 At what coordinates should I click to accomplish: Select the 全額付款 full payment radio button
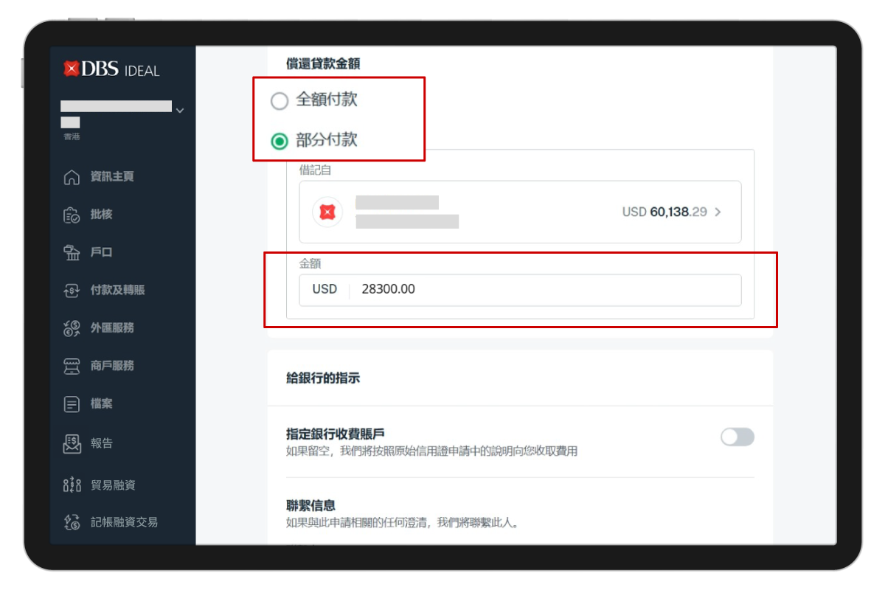(x=279, y=101)
